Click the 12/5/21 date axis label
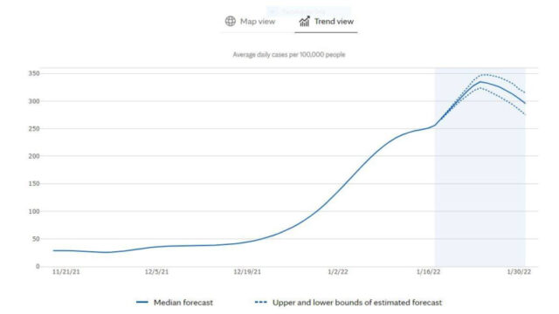Viewport: 559px width, 314px height. pyautogui.click(x=156, y=272)
